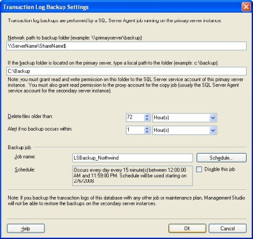Click the Alert if no backup occurs within label
The width and height of the screenshot is (253, 239).
click(x=40, y=129)
